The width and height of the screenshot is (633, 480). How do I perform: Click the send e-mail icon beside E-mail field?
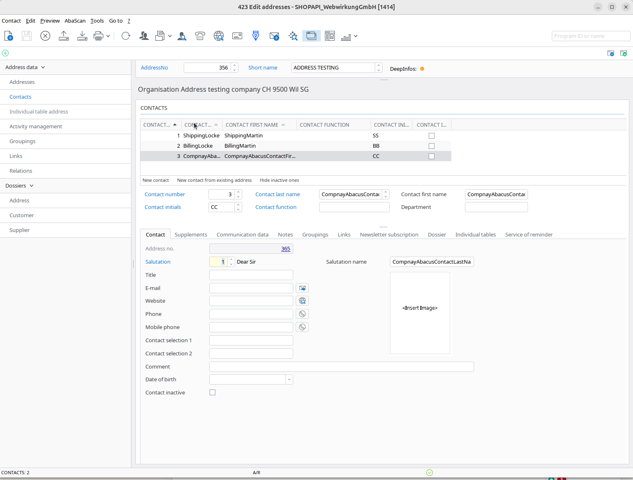302,288
